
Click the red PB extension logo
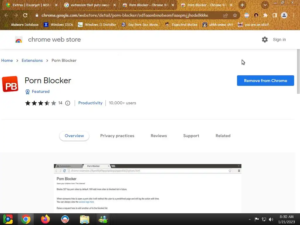pos(10,84)
